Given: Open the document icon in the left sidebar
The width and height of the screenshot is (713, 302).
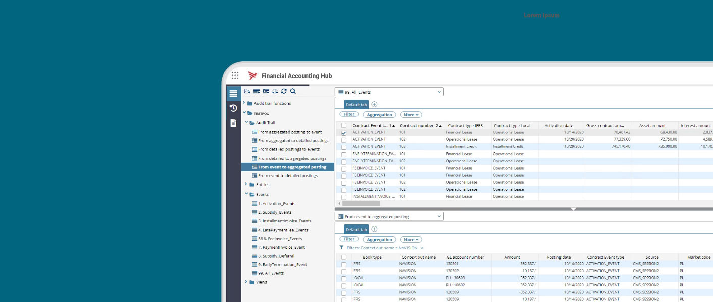Looking at the screenshot, I should (233, 121).
